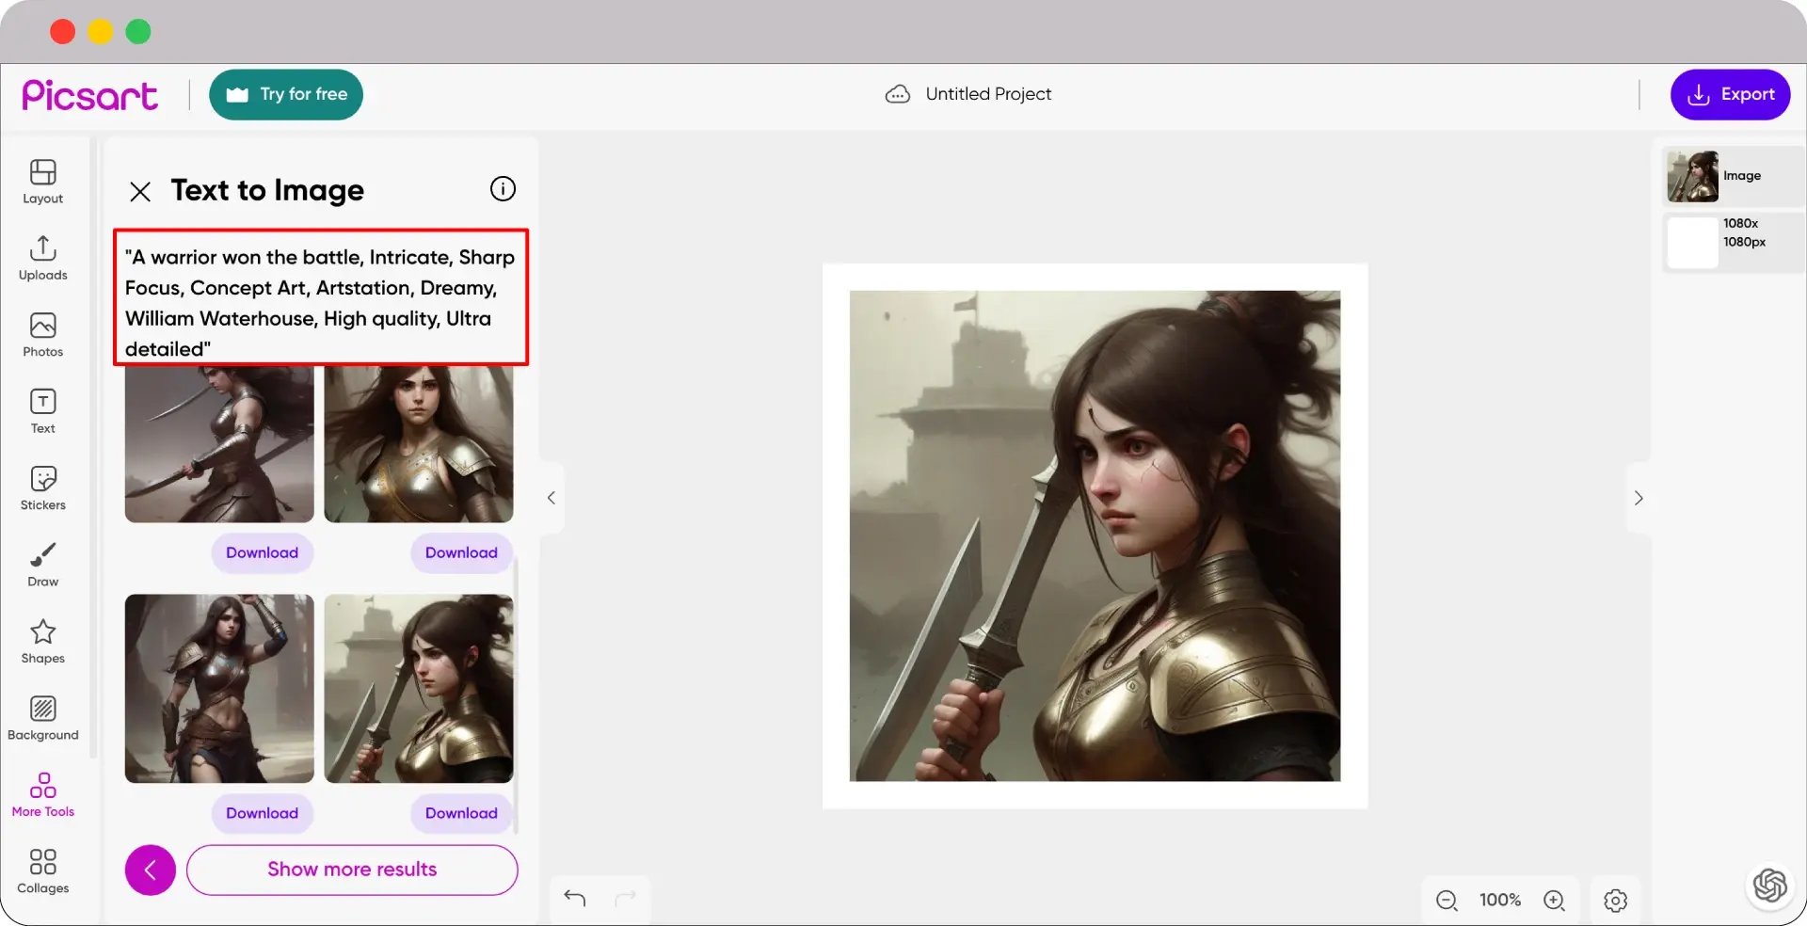This screenshot has width=1807, height=926.
Task: Open the More Tools menu
Action: click(x=42, y=794)
